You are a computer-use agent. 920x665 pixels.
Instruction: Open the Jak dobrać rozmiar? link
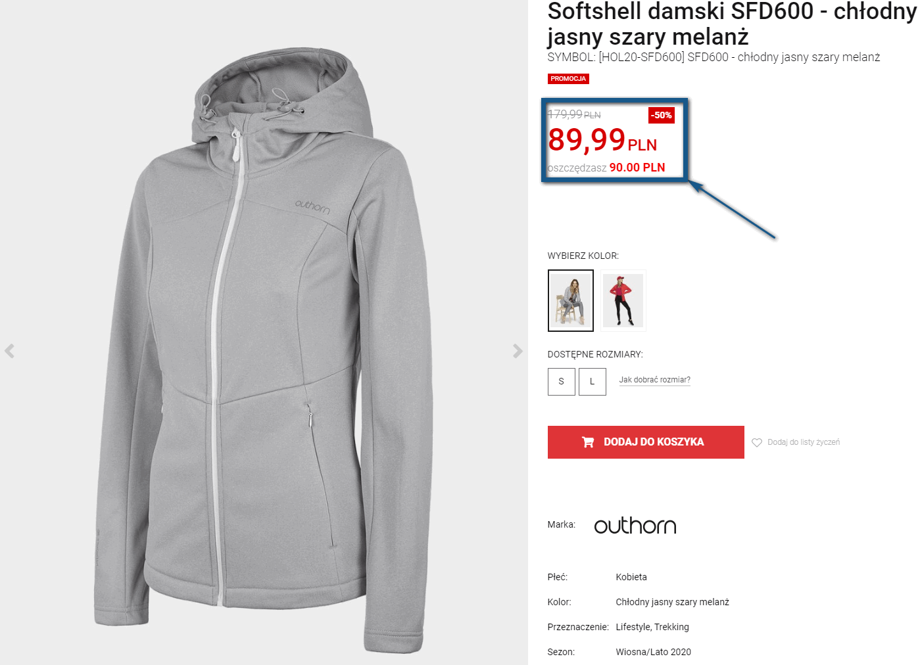[654, 380]
